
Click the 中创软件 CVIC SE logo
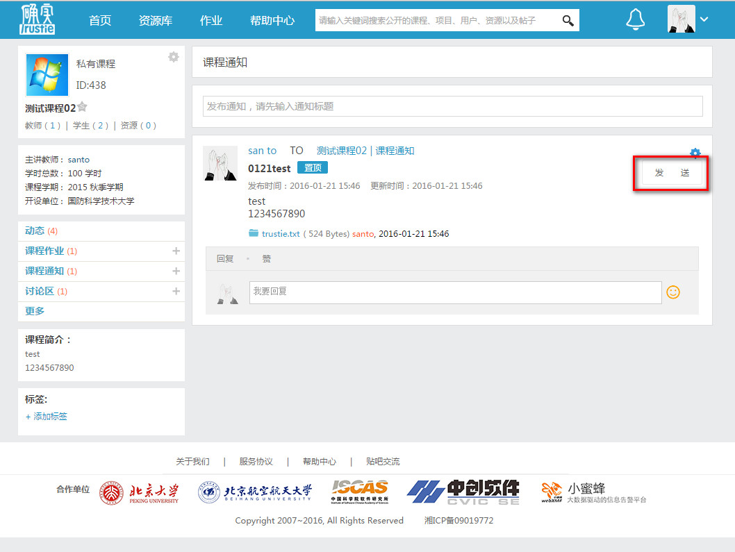coord(463,492)
